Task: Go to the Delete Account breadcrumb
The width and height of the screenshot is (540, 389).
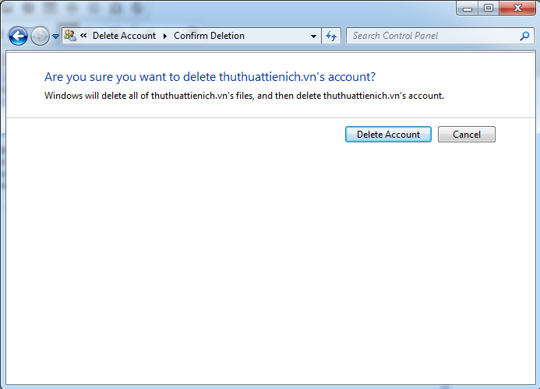Action: tap(124, 36)
